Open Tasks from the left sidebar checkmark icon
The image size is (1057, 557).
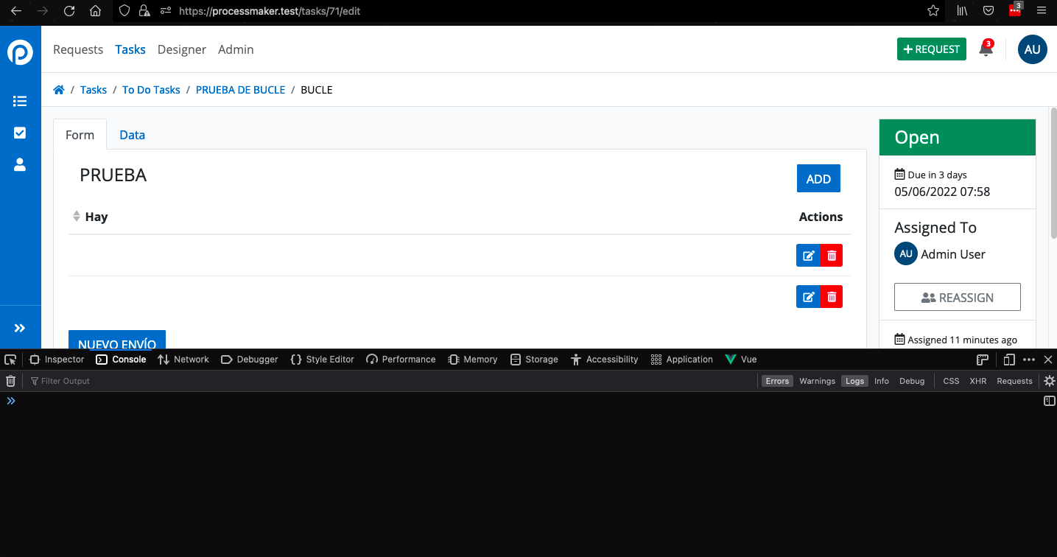point(20,133)
